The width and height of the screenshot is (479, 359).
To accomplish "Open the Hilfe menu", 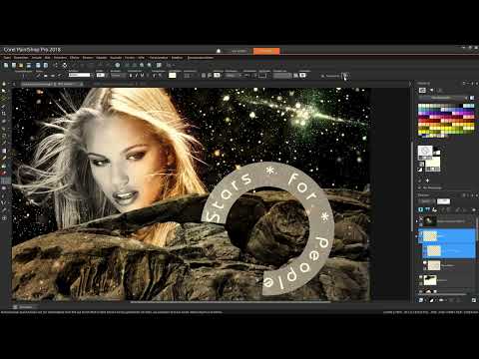I will click(142, 58).
